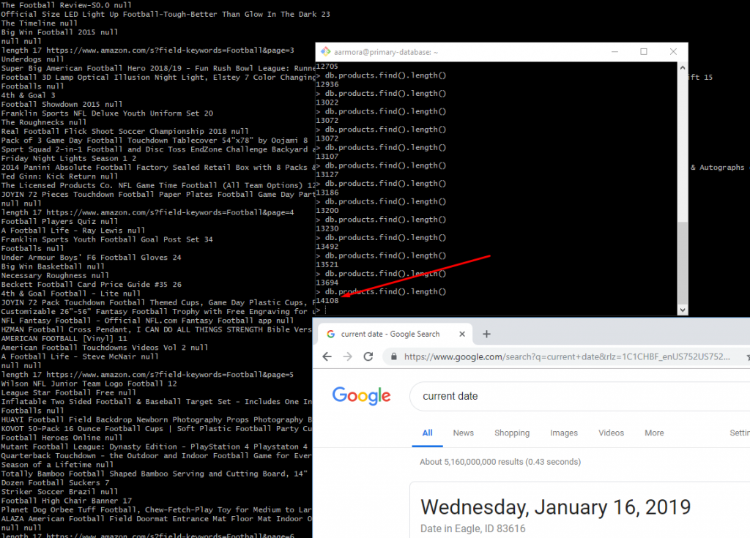Screen dimensions: 750x538
Task: Click 'Season of a Lifetime null' console line
Action: pos(57,464)
